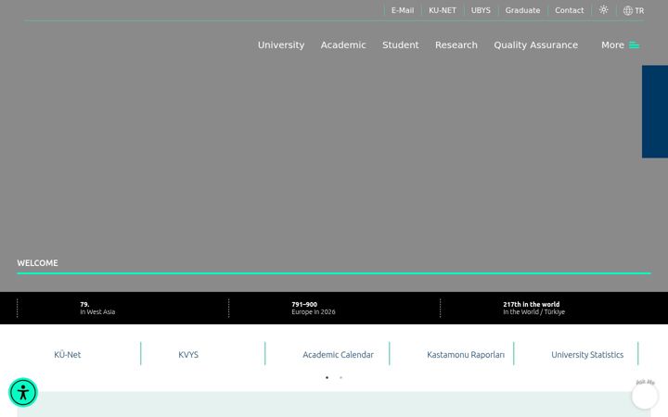
Task: Visit the Contact page
Action: (x=569, y=10)
